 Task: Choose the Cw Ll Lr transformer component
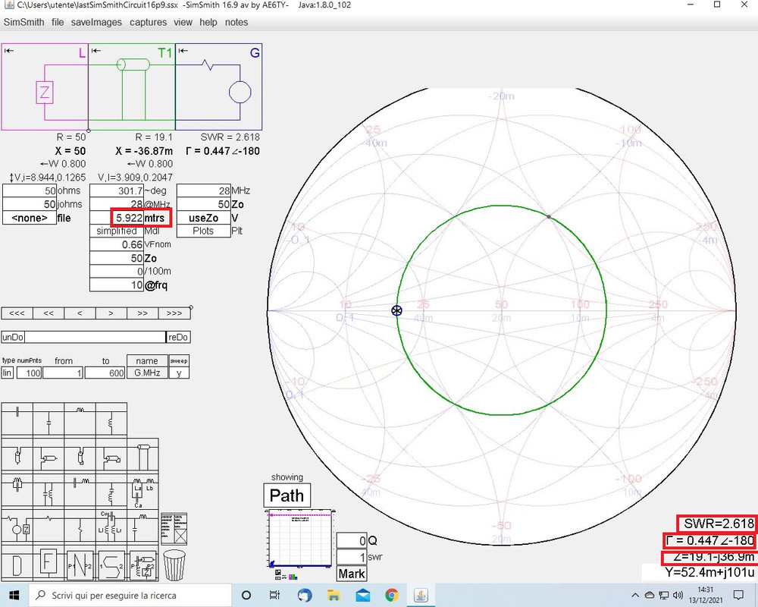111,526
